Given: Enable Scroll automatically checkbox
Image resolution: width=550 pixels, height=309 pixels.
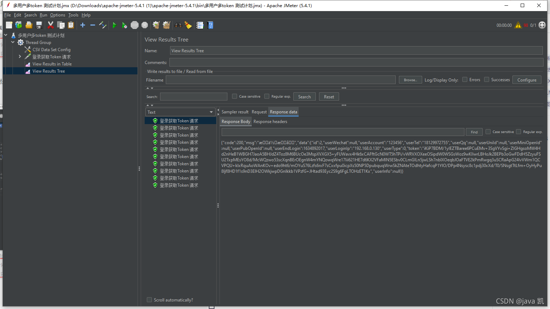Looking at the screenshot, I should pos(149,300).
